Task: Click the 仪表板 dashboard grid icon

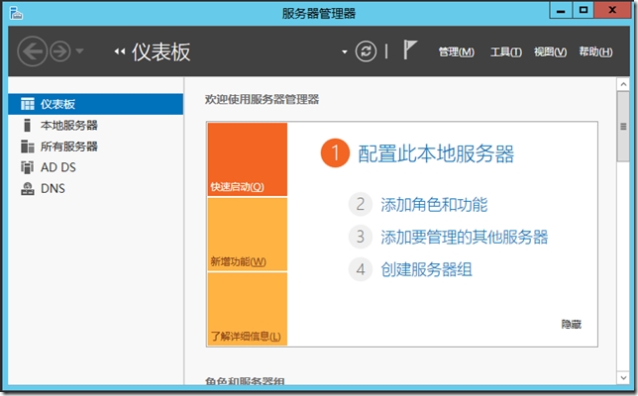Action: pos(28,104)
